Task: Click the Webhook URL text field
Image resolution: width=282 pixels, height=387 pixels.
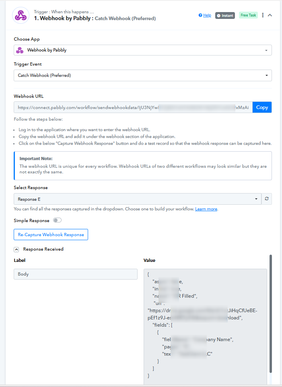Action: pos(133,107)
